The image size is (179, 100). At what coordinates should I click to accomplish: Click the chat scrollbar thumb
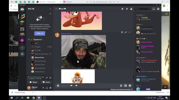click(x=133, y=77)
